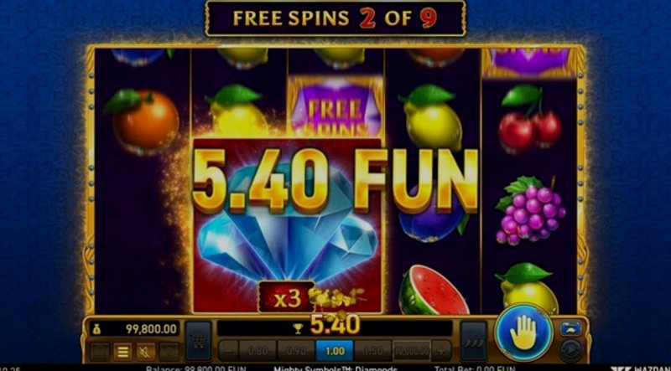Select the 0.90 bet value
The height and width of the screenshot is (371, 671).
296,351
